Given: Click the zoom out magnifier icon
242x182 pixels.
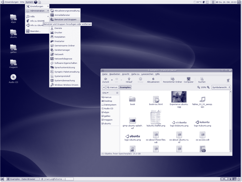Looking at the screenshot, I should point(199,87).
